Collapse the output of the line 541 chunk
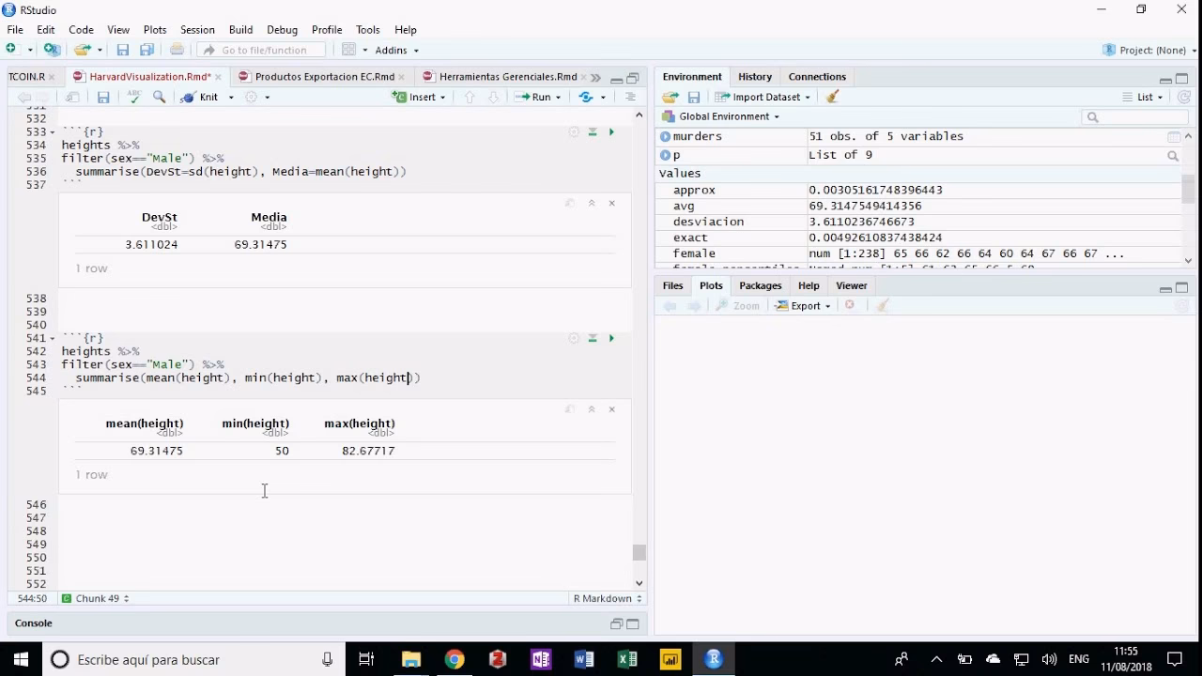This screenshot has height=676, width=1202. click(x=592, y=409)
